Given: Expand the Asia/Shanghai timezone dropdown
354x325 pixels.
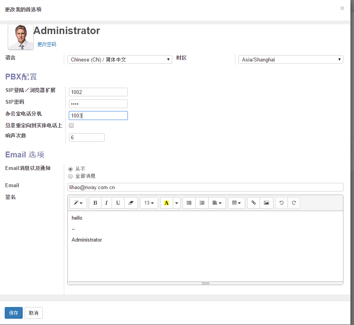Looking at the screenshot, I should coord(291,60).
